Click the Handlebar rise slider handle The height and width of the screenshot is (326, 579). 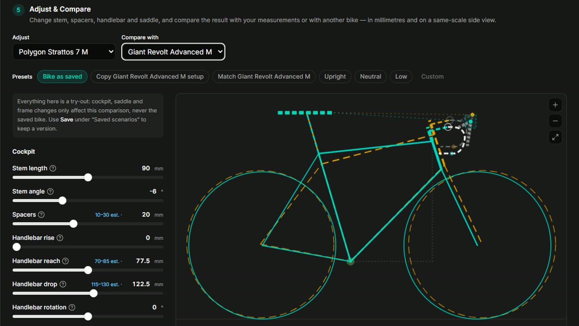pyautogui.click(x=17, y=247)
